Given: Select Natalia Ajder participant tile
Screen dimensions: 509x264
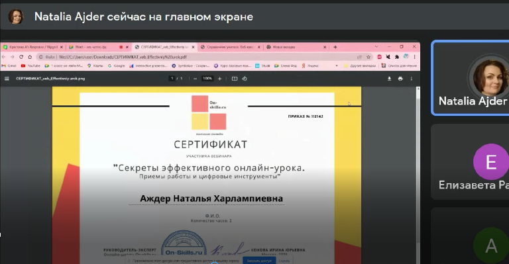Looking at the screenshot, I should [x=470, y=77].
